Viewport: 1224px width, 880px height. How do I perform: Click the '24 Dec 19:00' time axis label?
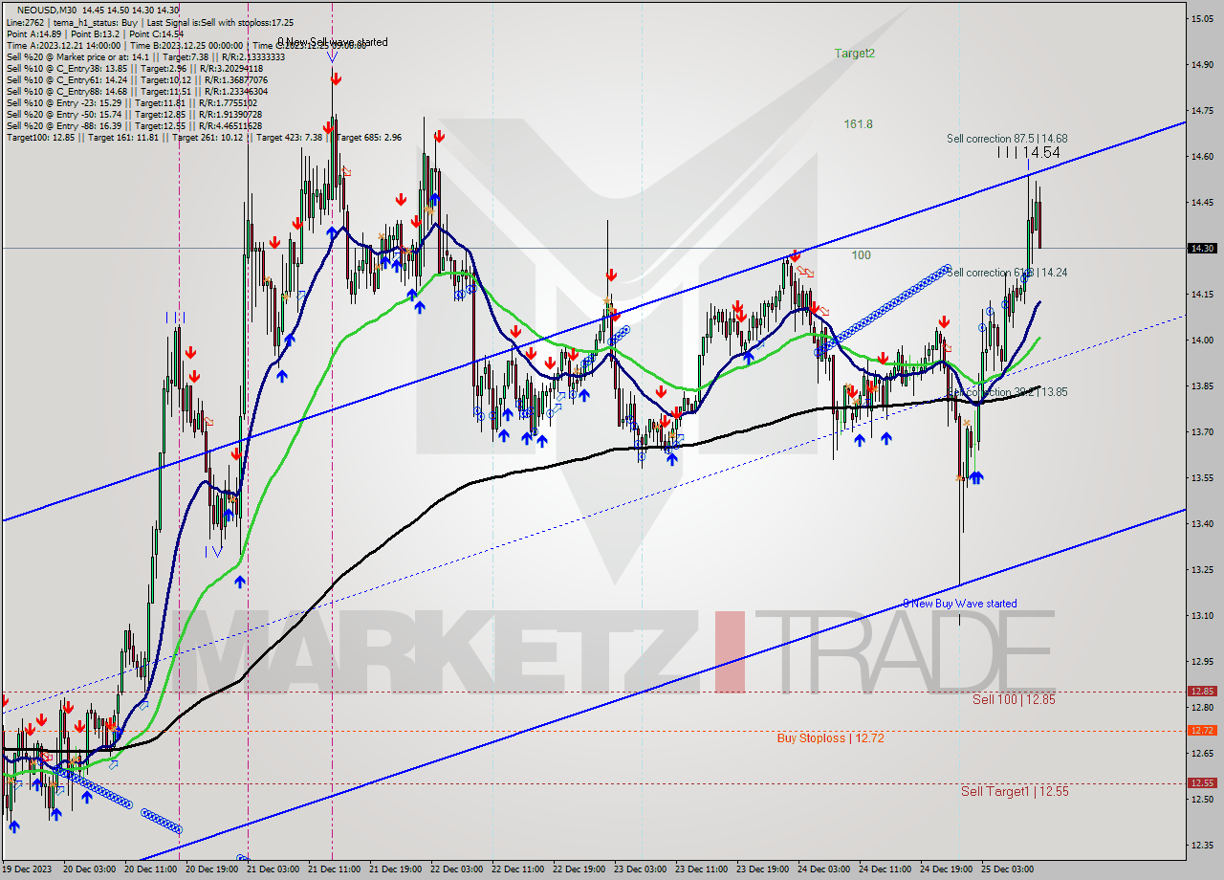click(947, 869)
